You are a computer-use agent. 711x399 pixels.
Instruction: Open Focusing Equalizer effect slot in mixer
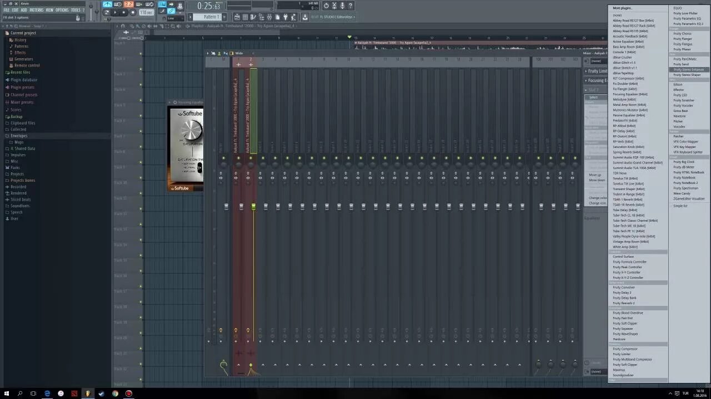[596, 80]
